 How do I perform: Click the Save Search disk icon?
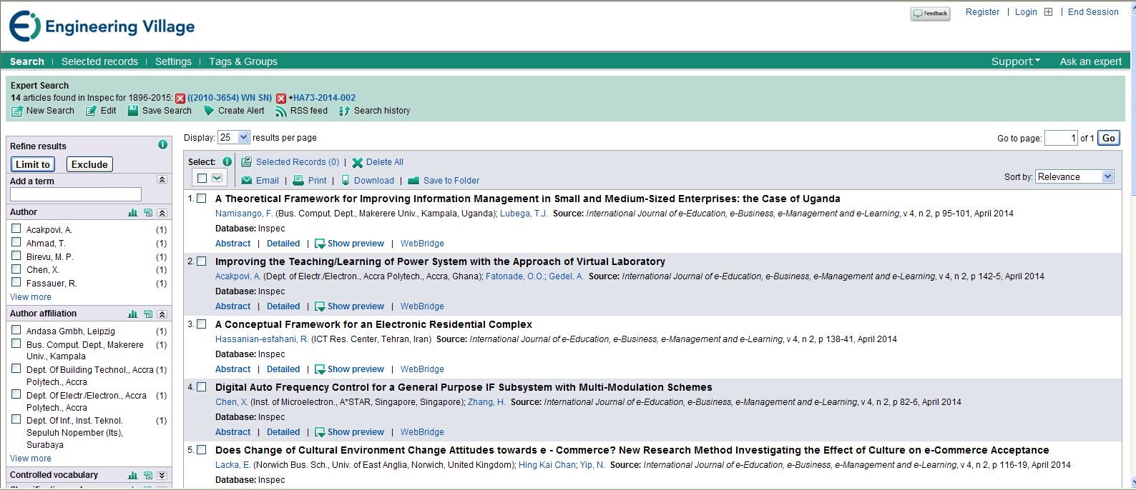[132, 111]
